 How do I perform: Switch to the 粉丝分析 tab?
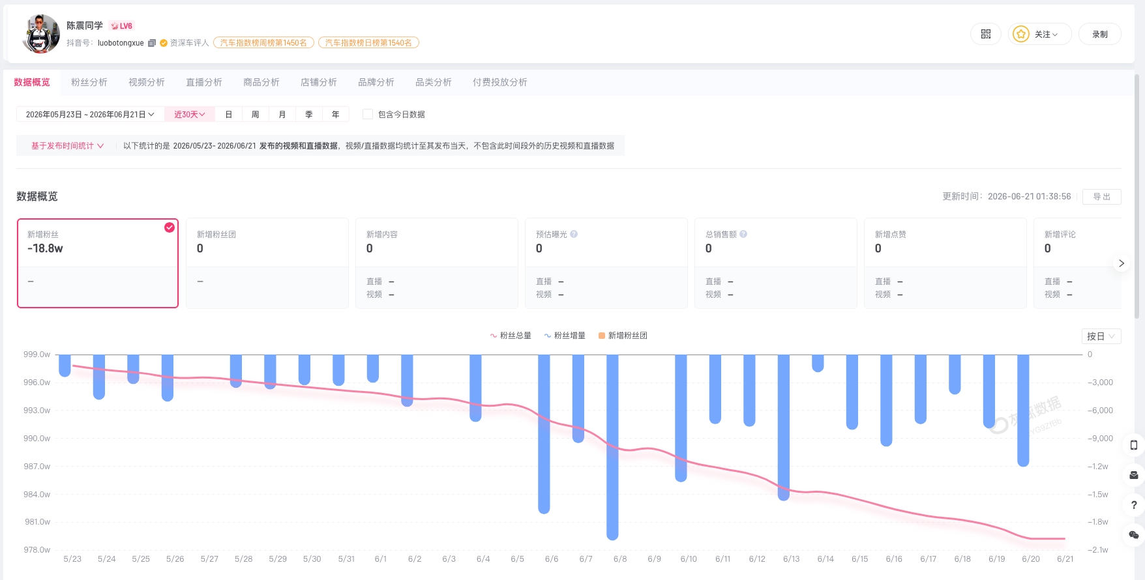point(89,82)
